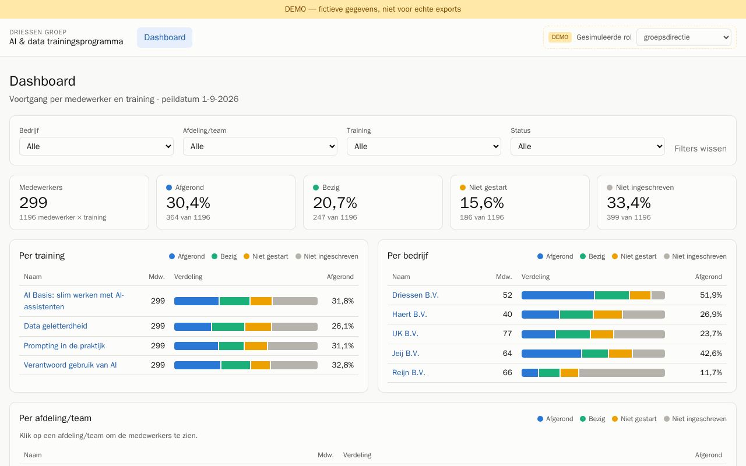Screen dimensions: 746x466
Task: Click the distribution bar for Data geletterdheid
Action: click(x=246, y=327)
